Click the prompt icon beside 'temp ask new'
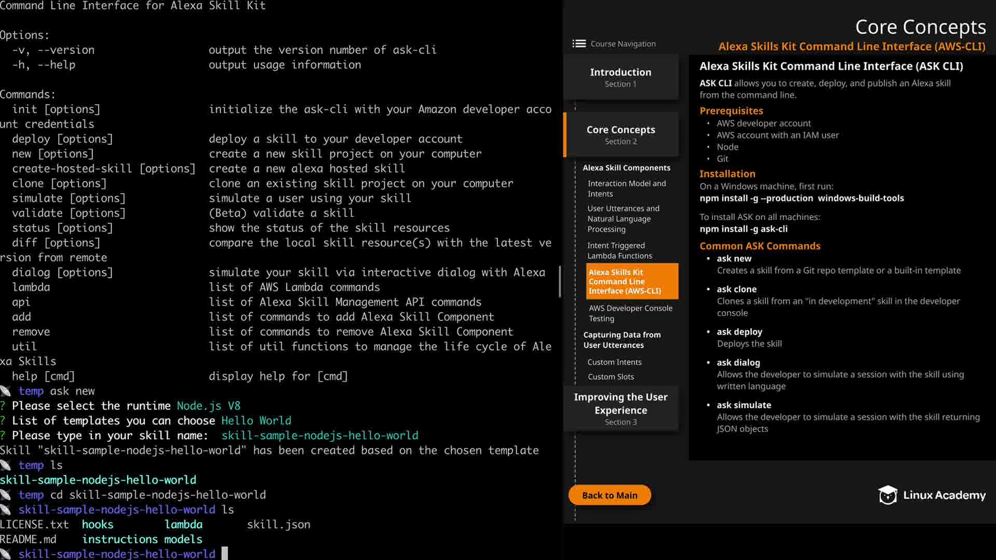 point(6,391)
